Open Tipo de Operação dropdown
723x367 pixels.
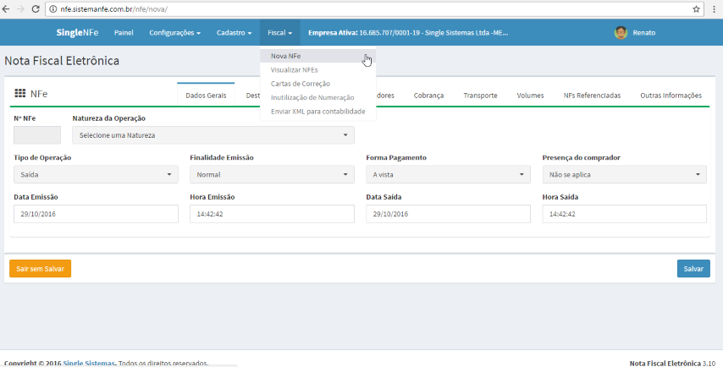click(96, 174)
